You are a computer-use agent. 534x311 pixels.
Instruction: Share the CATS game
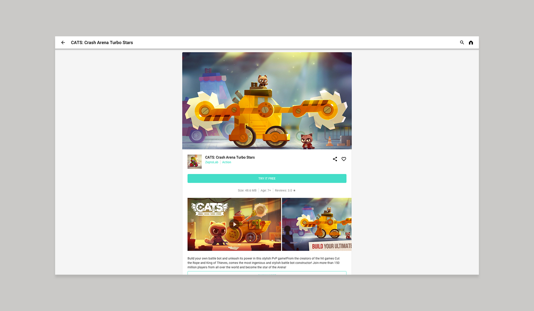[335, 159]
